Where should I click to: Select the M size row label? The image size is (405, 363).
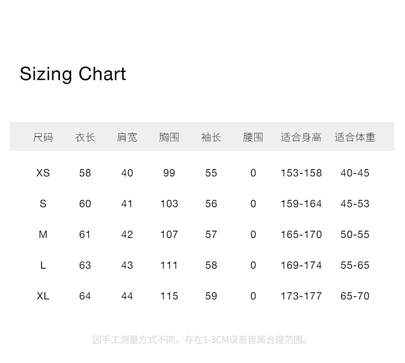click(43, 234)
